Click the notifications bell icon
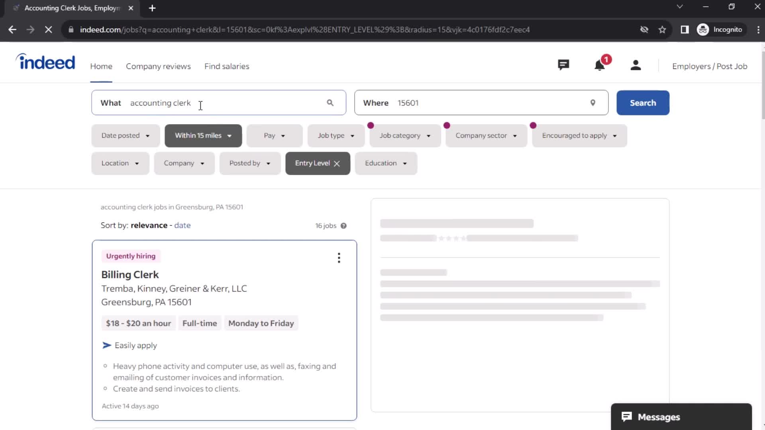This screenshot has width=765, height=430. (x=599, y=66)
